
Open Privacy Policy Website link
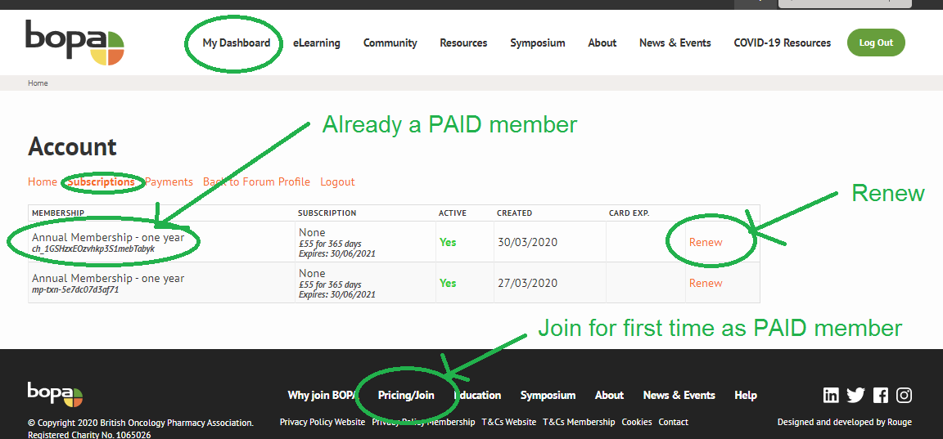click(x=323, y=422)
